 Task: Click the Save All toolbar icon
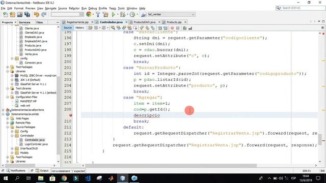27,14
